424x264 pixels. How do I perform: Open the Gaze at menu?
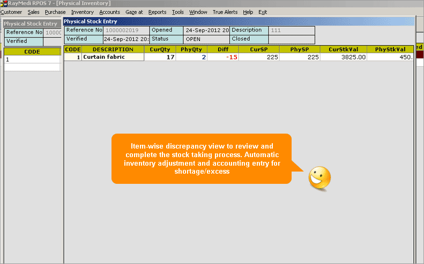tap(134, 12)
